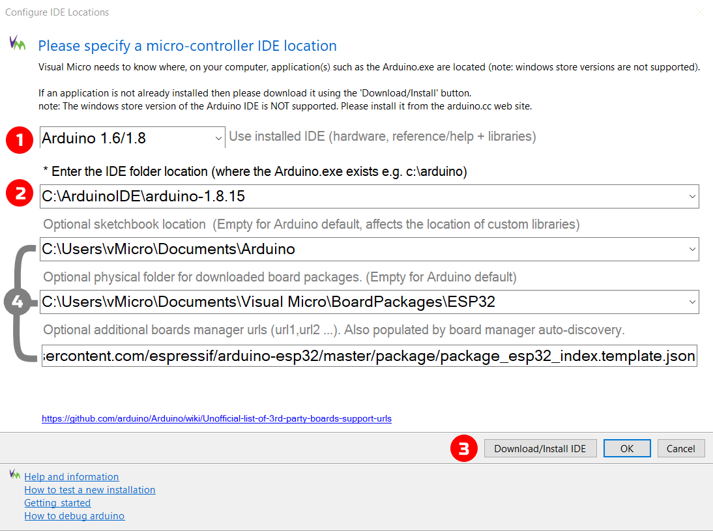This screenshot has height=531, width=713.
Task: Open the Help and information link
Action: coord(72,476)
